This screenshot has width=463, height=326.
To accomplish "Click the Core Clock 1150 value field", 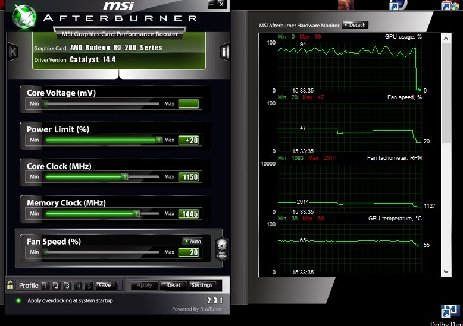I will click(x=189, y=177).
